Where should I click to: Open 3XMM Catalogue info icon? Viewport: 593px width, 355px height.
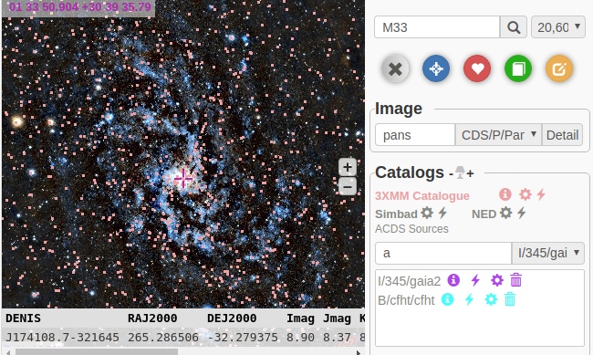505,194
